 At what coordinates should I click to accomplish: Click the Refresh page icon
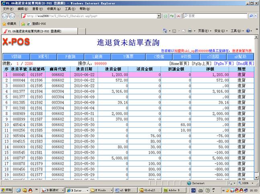[x=172, y=16]
